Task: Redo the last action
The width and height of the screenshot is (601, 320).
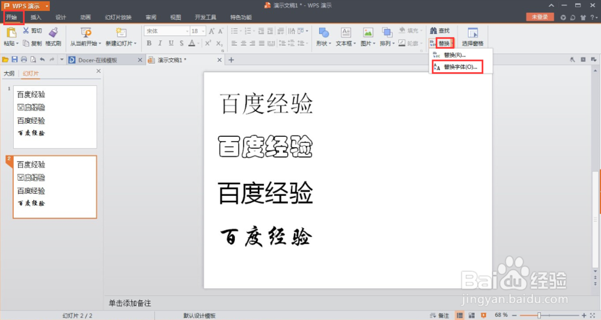Action: point(52,59)
